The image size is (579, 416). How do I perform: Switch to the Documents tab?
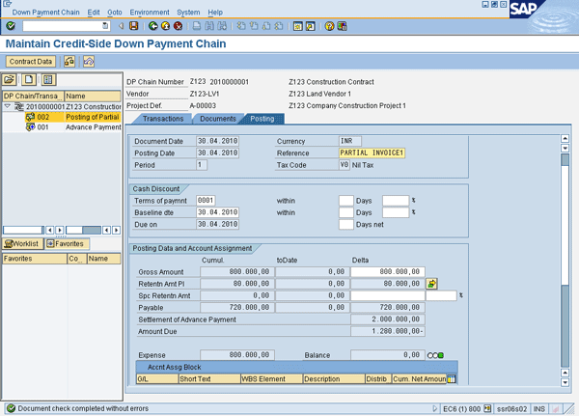tap(217, 119)
